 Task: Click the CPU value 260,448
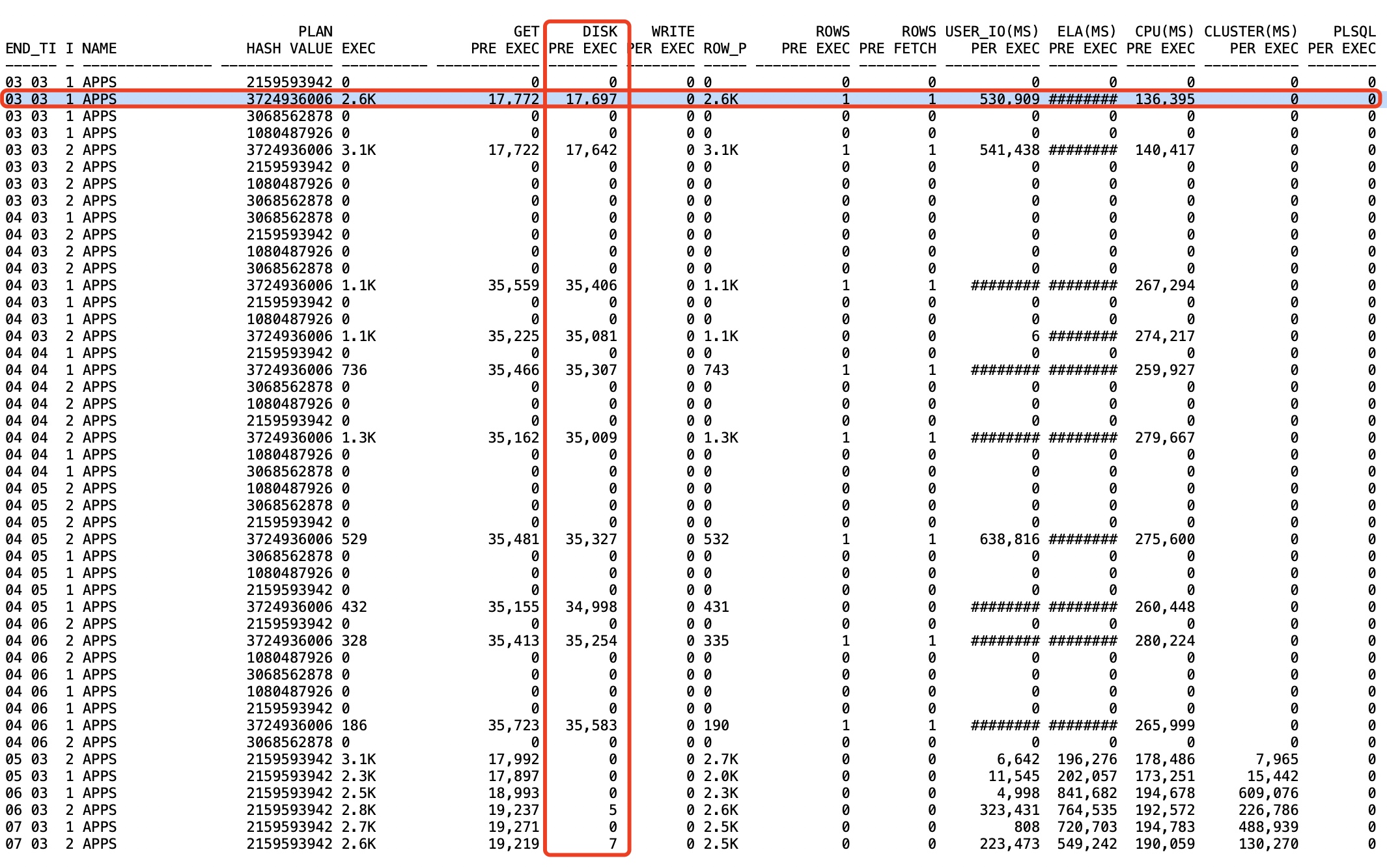[1165, 607]
